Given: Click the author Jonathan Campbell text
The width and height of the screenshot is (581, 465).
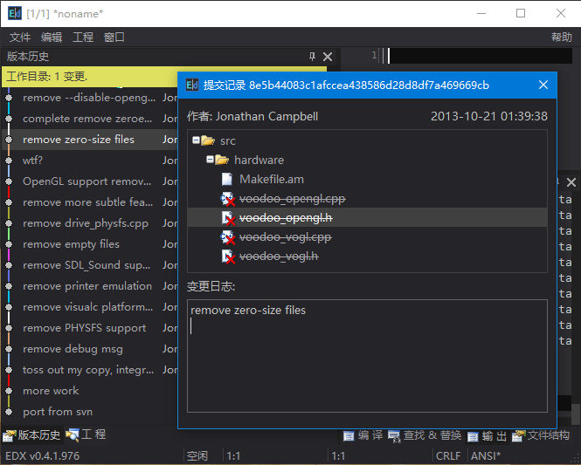Looking at the screenshot, I should click(x=266, y=117).
